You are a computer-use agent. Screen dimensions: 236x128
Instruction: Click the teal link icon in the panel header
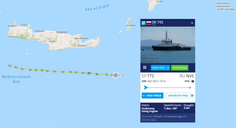(x=143, y=23)
